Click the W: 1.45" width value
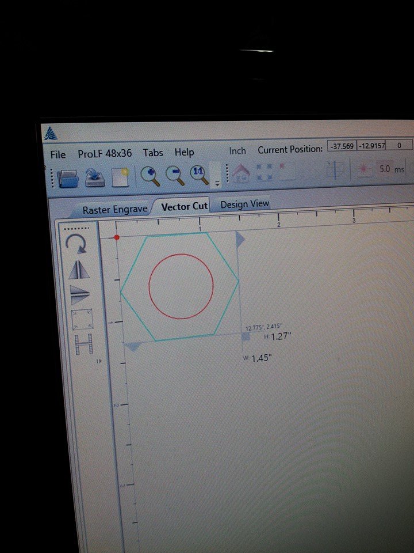This screenshot has width=414, height=553. (x=258, y=358)
